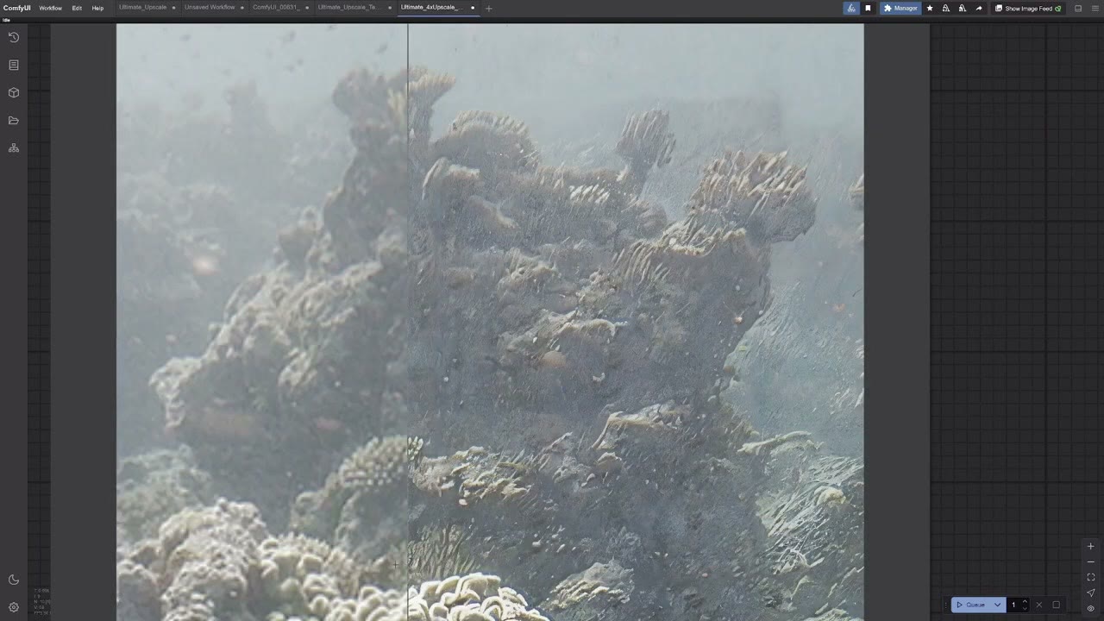
Task: Click the star favorites icon
Action: 930,8
